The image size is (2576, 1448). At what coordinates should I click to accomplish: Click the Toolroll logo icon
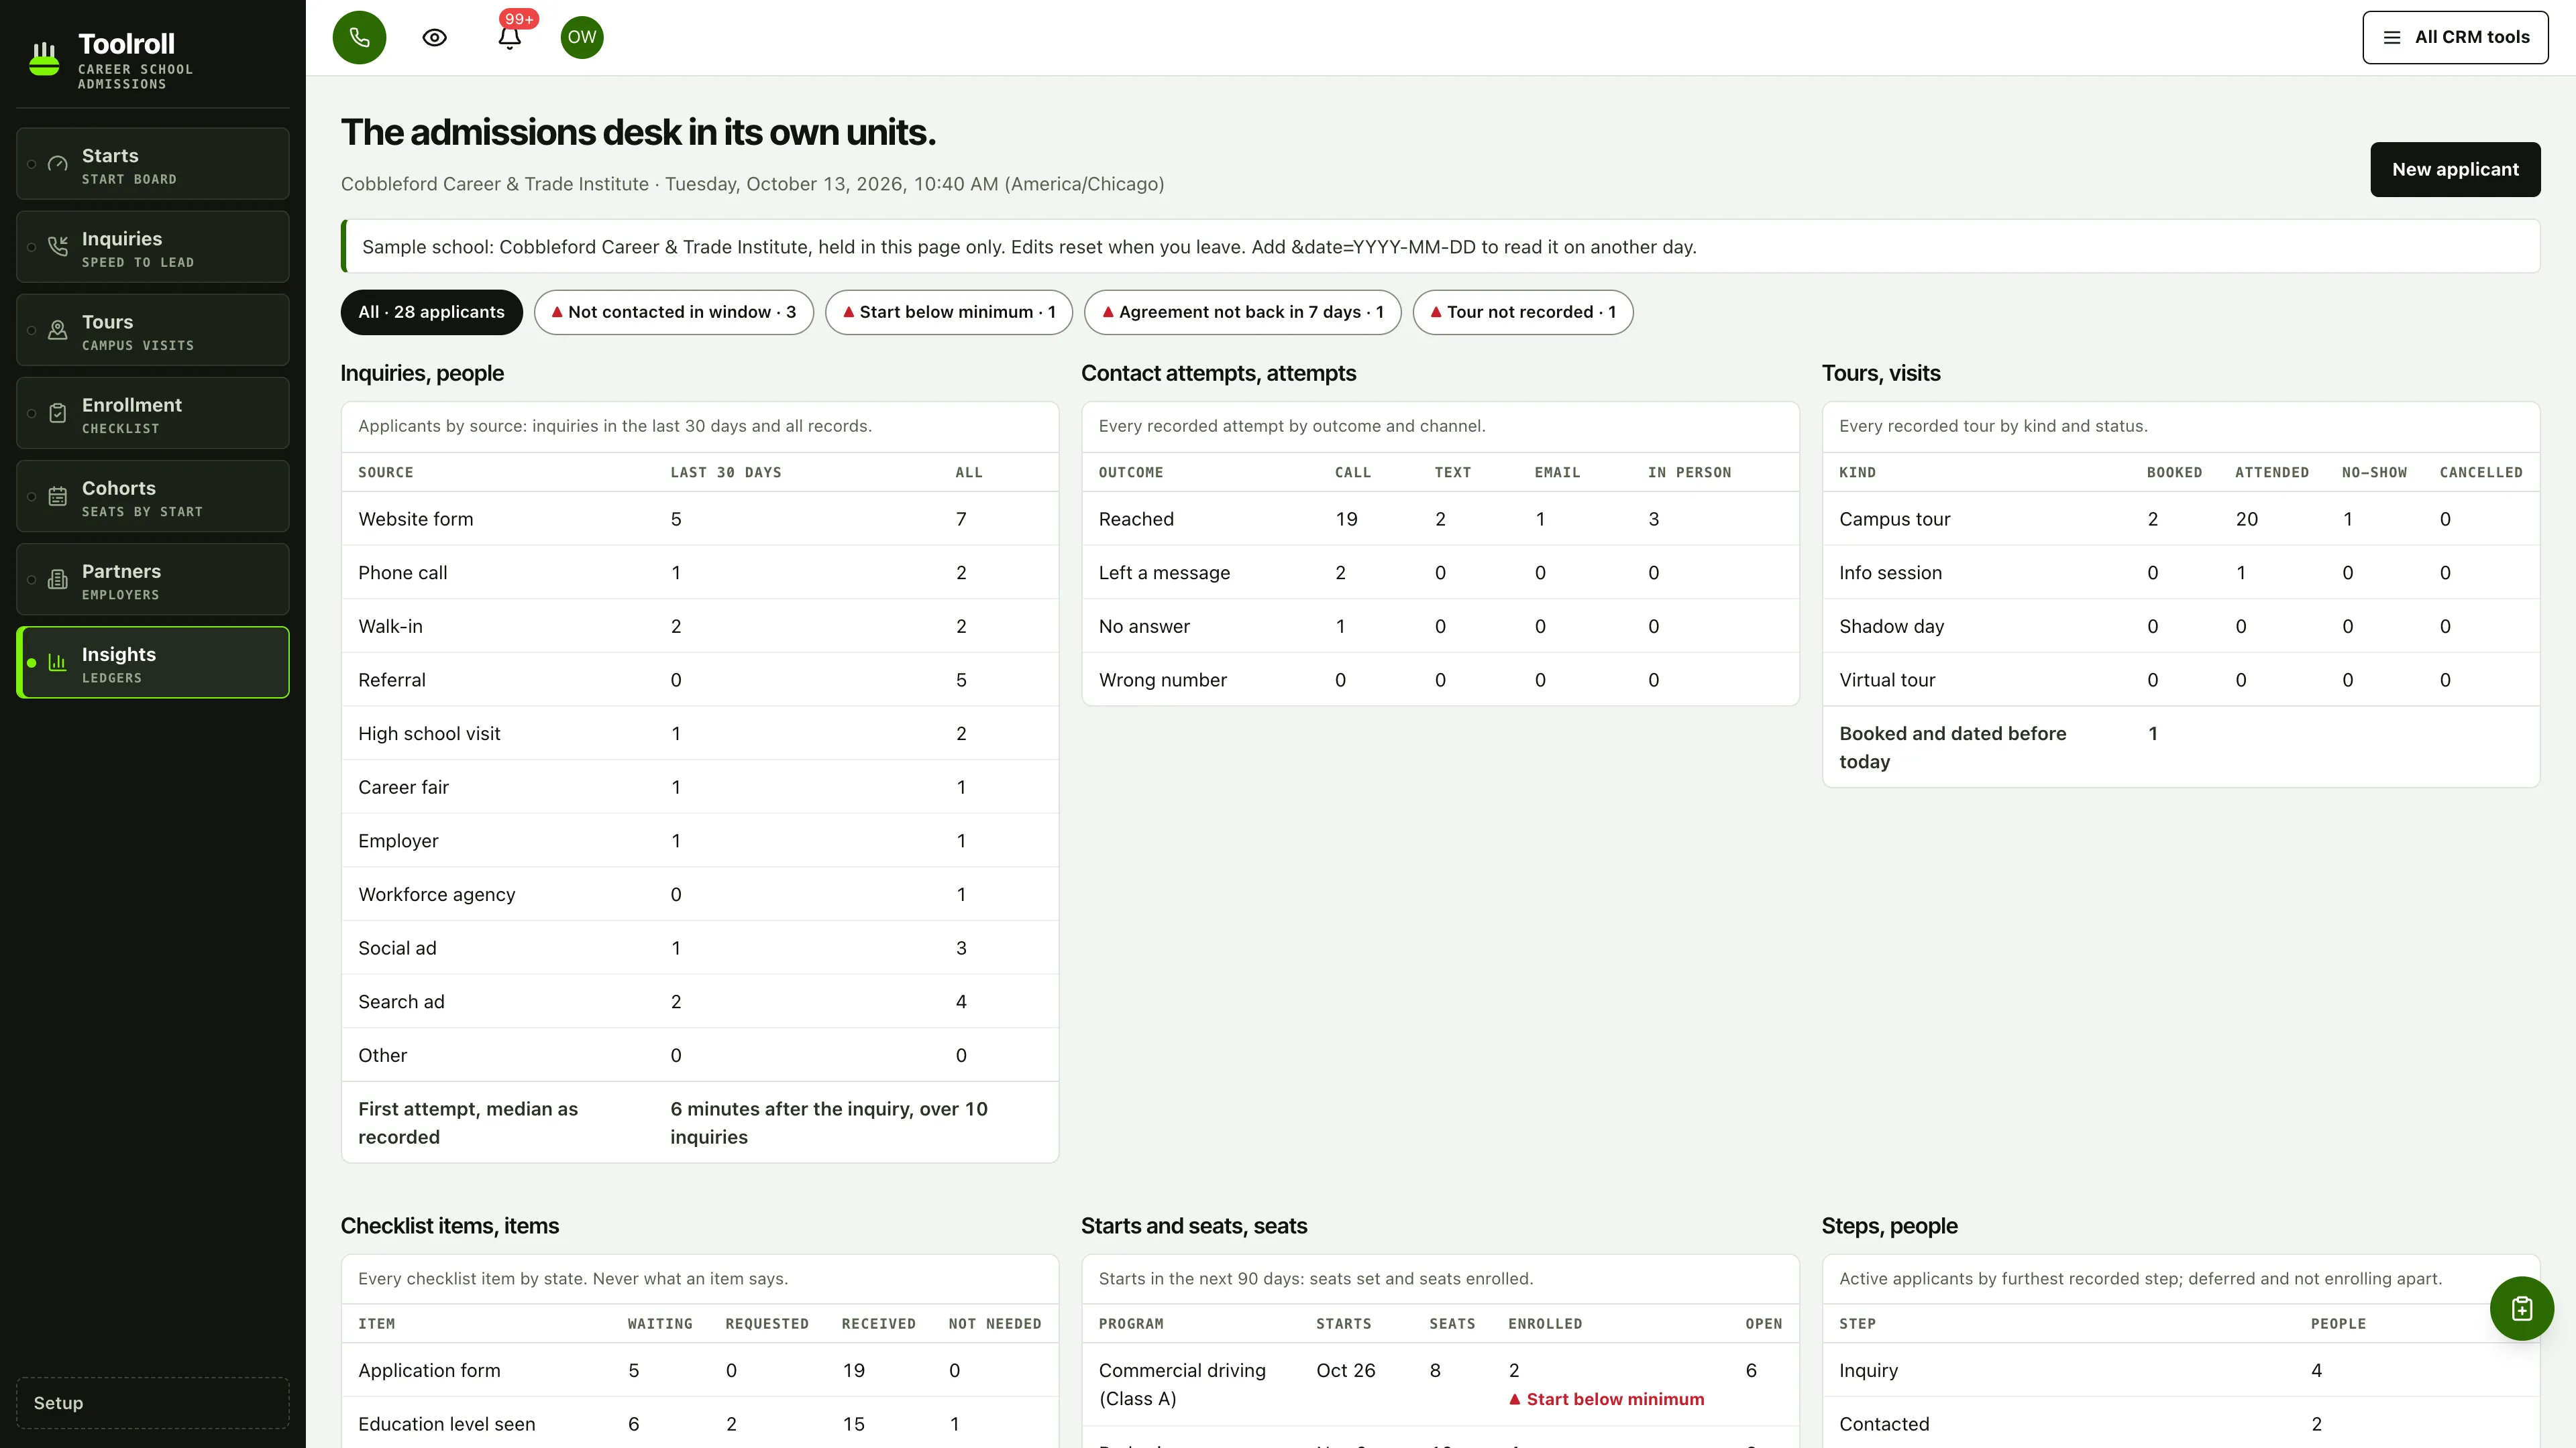pos(44,59)
